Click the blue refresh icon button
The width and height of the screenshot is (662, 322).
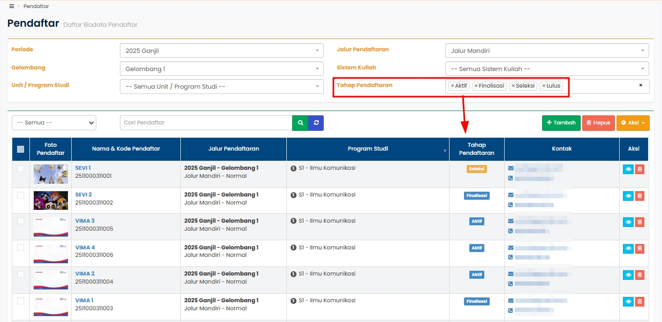pyautogui.click(x=316, y=123)
